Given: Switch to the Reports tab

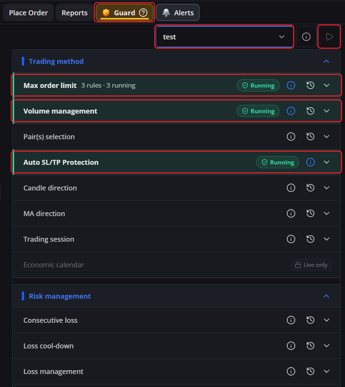Looking at the screenshot, I should [74, 13].
